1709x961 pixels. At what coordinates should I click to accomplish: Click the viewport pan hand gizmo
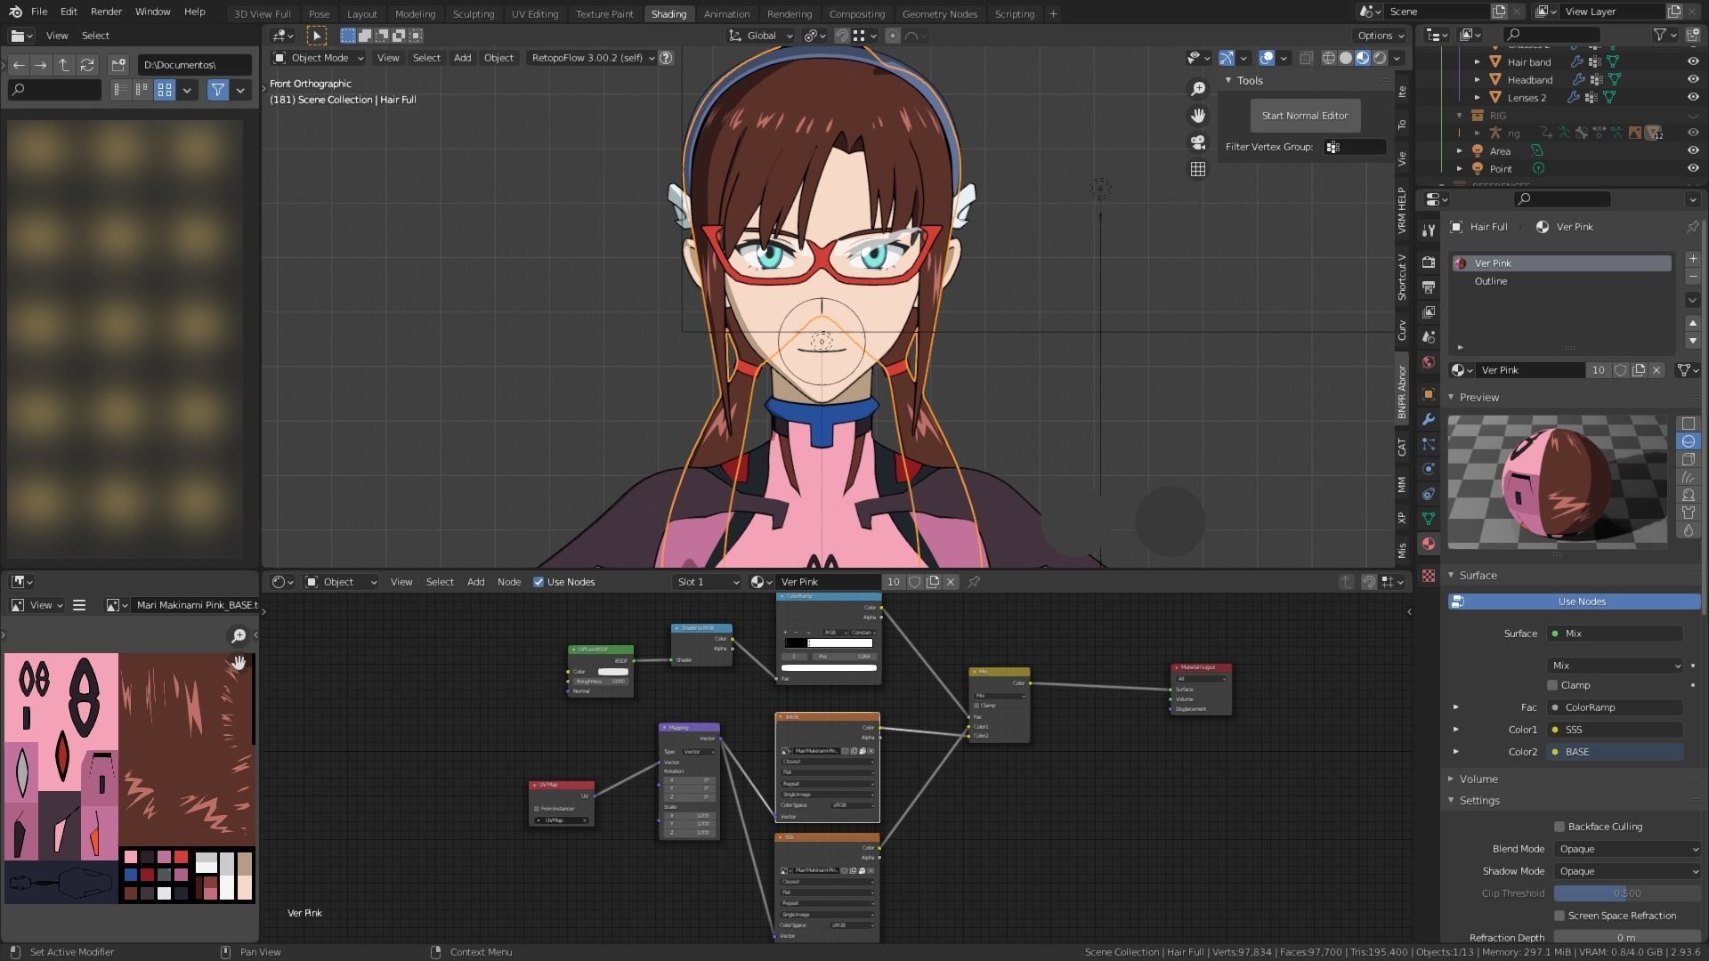click(x=1198, y=116)
